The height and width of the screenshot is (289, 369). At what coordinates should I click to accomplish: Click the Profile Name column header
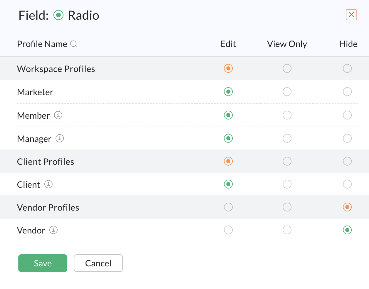tap(42, 44)
